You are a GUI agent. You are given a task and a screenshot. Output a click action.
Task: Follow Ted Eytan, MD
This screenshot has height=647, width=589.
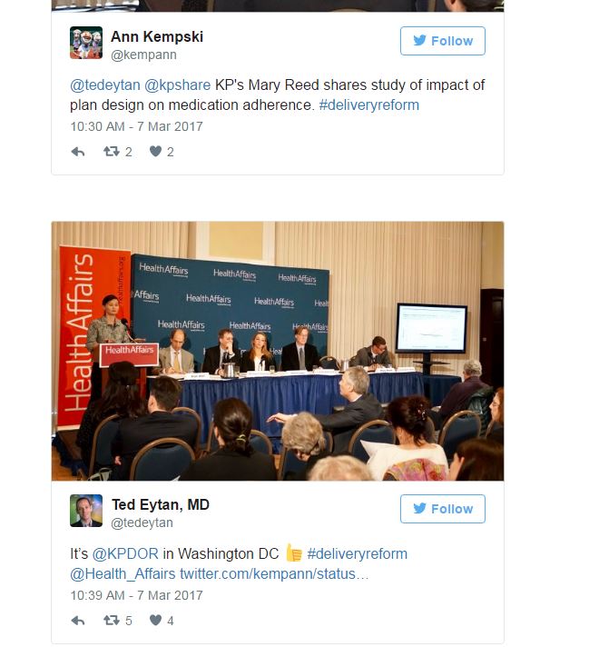click(442, 509)
